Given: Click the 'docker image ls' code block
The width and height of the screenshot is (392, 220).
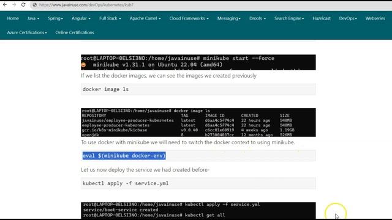Looking at the screenshot, I should [x=198, y=89].
